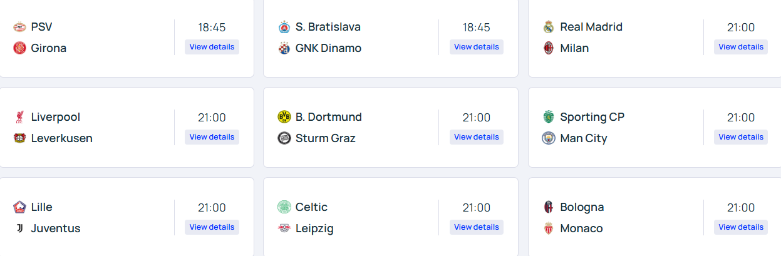View details for Celtic vs Leipzig

point(477,227)
